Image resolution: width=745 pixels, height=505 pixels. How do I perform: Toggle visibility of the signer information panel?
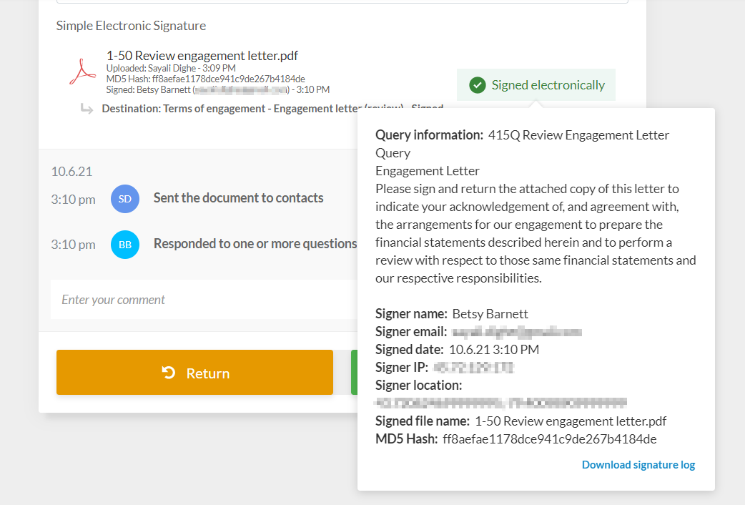536,84
